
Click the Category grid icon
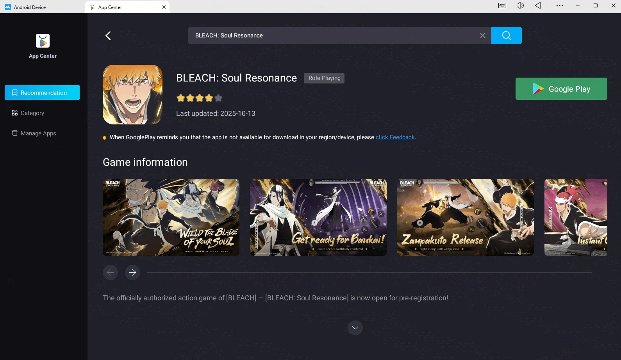point(15,113)
